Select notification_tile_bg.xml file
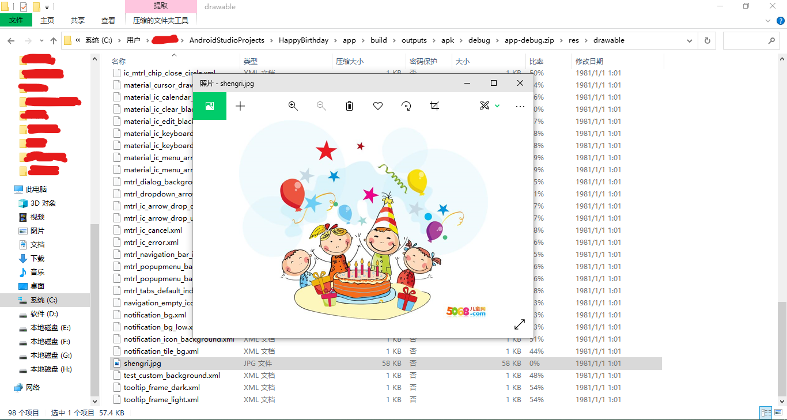Image resolution: width=787 pixels, height=420 pixels. [161, 351]
